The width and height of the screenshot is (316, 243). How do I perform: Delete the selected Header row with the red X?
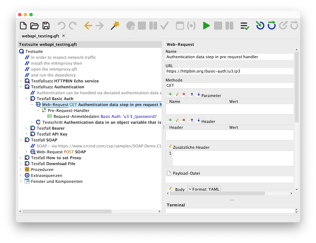183,120
